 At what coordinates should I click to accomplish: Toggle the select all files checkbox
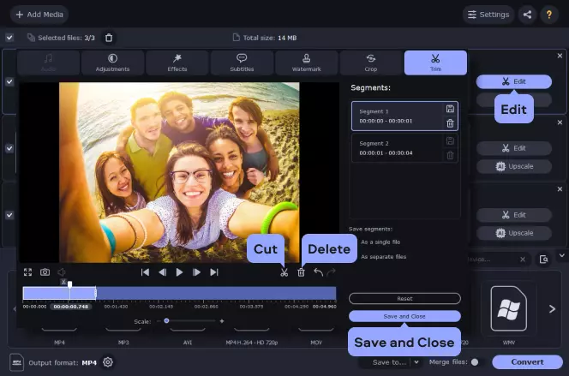(x=9, y=38)
